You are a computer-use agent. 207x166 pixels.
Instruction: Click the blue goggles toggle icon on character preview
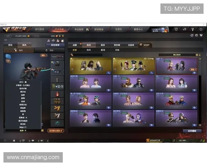(8, 56)
